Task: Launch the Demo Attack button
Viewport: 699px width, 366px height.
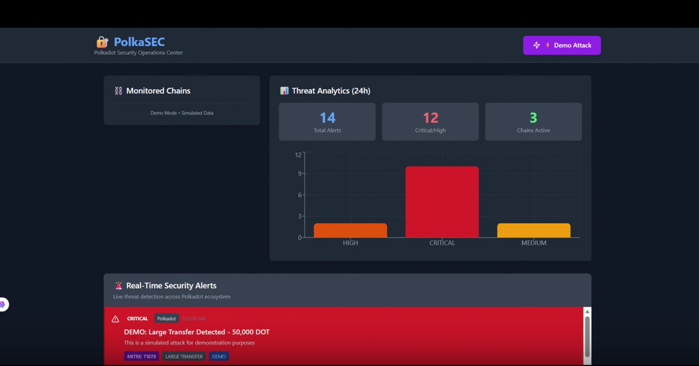Action: pos(562,46)
